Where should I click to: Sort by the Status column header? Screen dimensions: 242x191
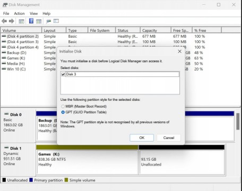click(128, 30)
